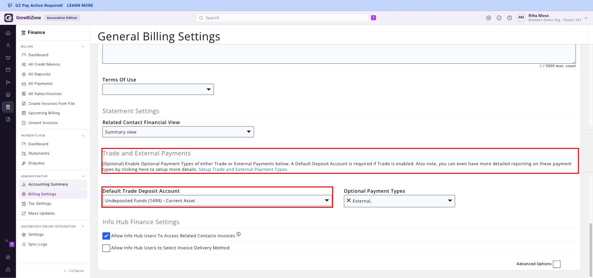Open Tax Settings in sidebar
This screenshot has height=278, width=593.
tap(40, 204)
